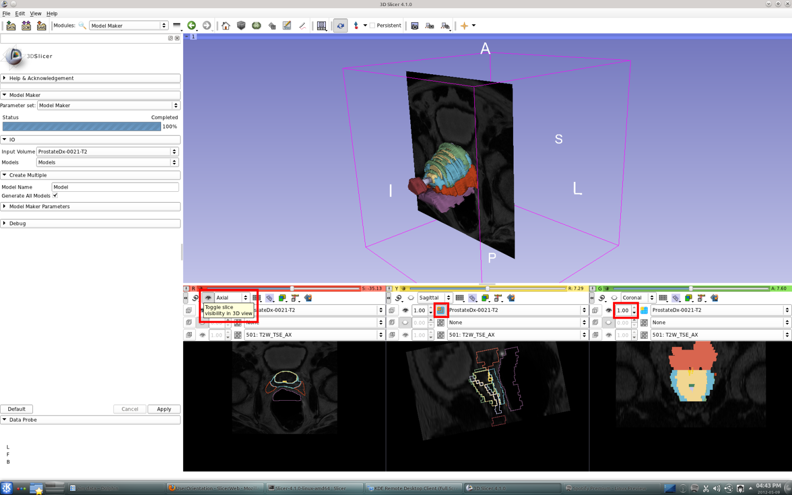The width and height of the screenshot is (792, 495).
Task: Open the Volume Rendering cube icon
Action: (x=241, y=25)
